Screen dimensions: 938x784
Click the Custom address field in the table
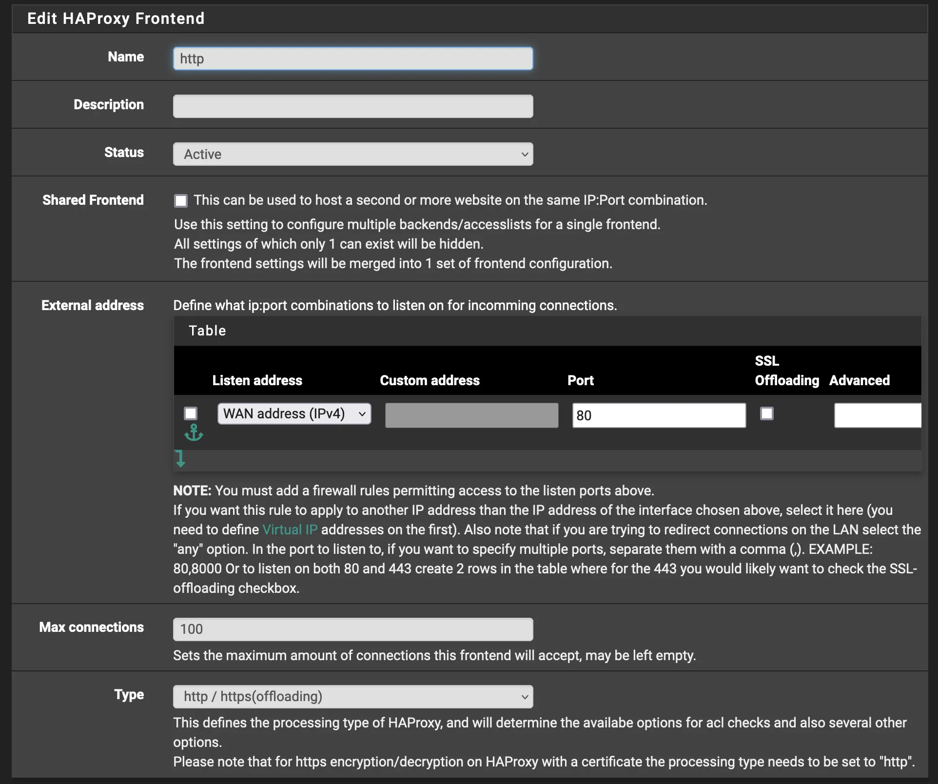click(470, 415)
